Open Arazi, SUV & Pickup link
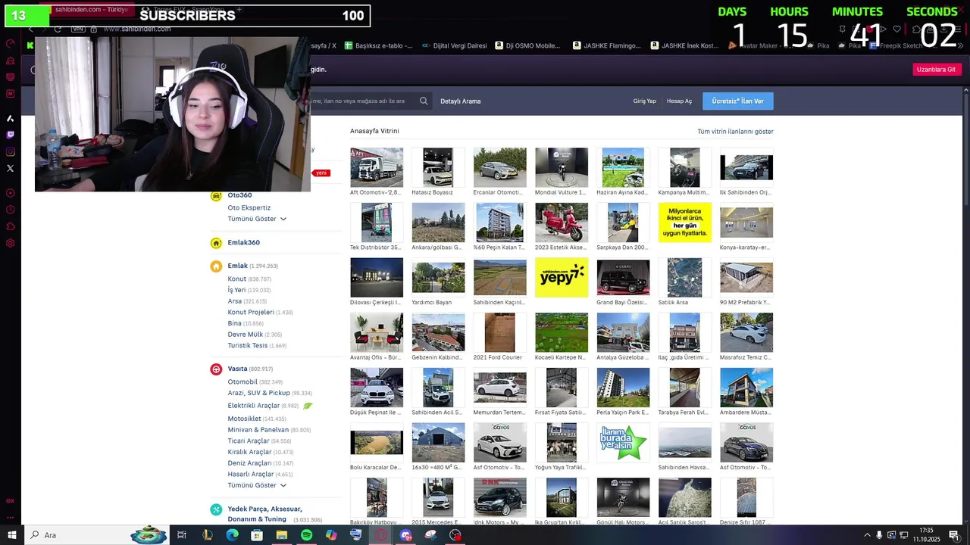Viewport: 970px width, 545px height. [259, 393]
